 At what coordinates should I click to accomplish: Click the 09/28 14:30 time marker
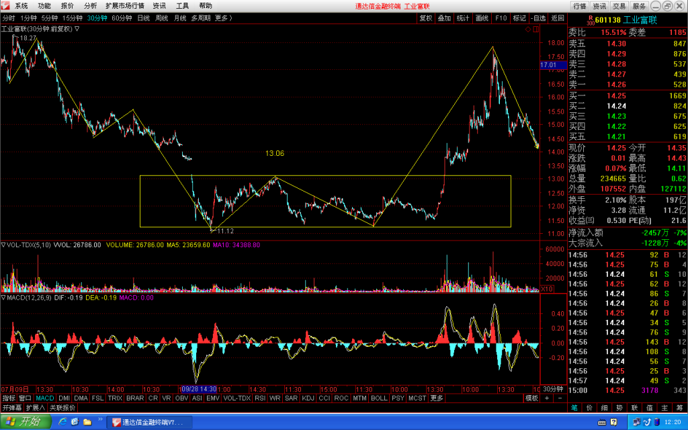click(199, 389)
